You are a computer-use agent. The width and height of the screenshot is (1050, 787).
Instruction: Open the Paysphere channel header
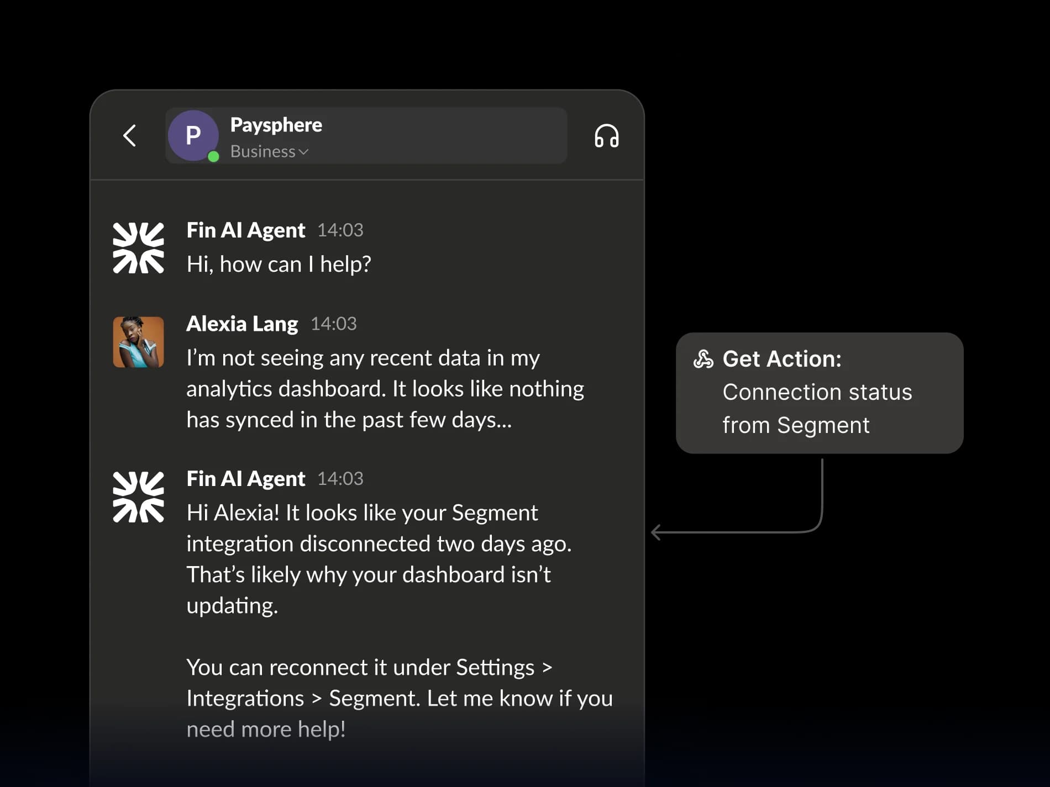coord(366,135)
